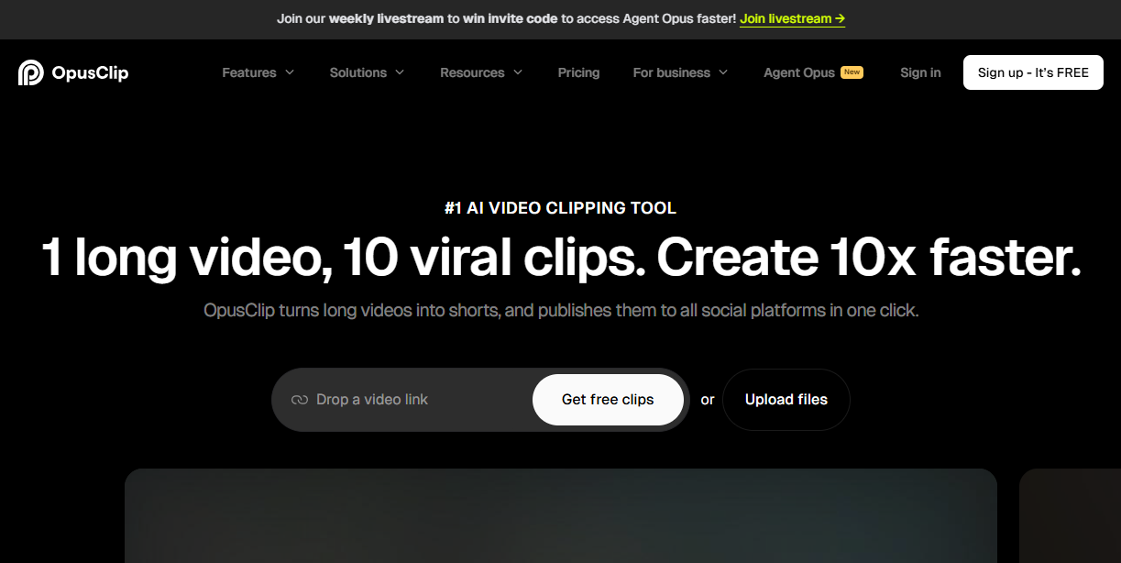Image resolution: width=1121 pixels, height=563 pixels.
Task: Click the OpusClip logo icon
Action: click(x=30, y=72)
